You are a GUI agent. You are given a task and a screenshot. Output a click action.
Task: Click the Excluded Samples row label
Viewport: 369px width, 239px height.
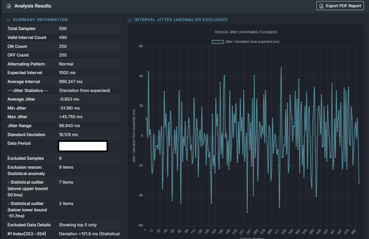pyautogui.click(x=26, y=158)
